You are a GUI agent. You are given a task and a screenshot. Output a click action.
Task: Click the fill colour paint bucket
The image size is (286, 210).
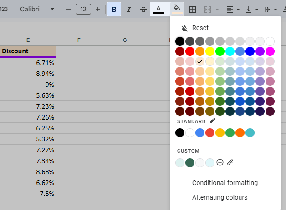pos(177,9)
